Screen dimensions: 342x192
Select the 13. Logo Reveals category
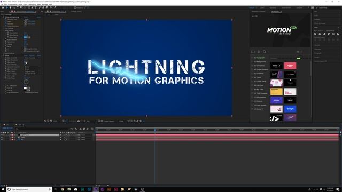[260, 105]
